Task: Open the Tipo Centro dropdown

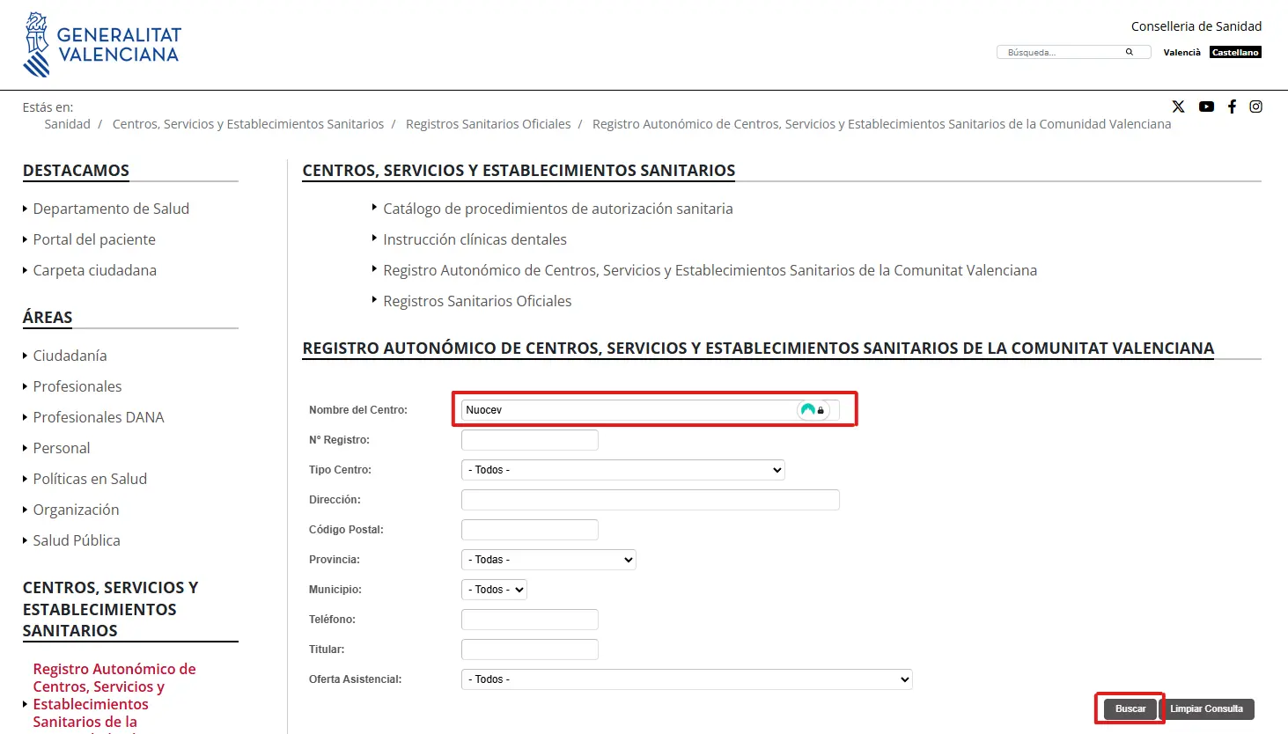Action: point(622,470)
